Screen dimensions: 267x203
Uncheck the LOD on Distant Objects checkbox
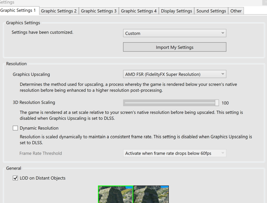(x=15, y=178)
